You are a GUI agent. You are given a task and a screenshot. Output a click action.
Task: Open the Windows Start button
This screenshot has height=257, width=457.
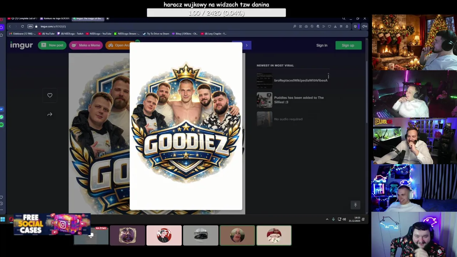(2, 219)
